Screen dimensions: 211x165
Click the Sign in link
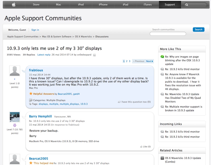point(35,30)
